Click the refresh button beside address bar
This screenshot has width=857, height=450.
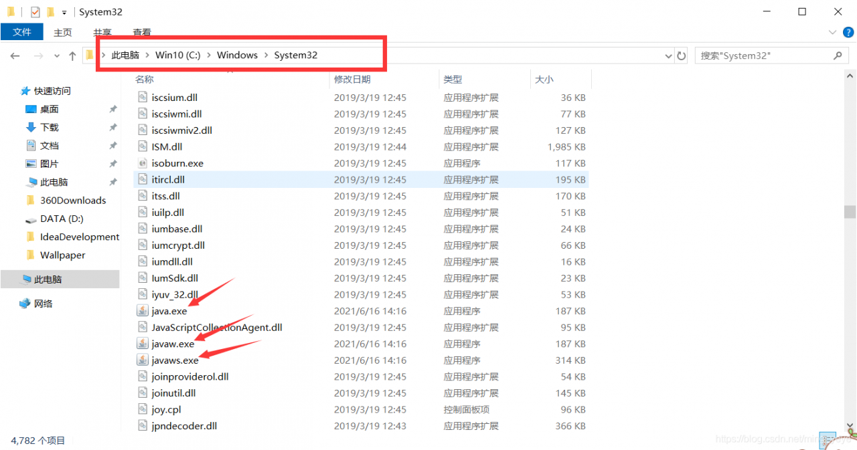pyautogui.click(x=682, y=55)
